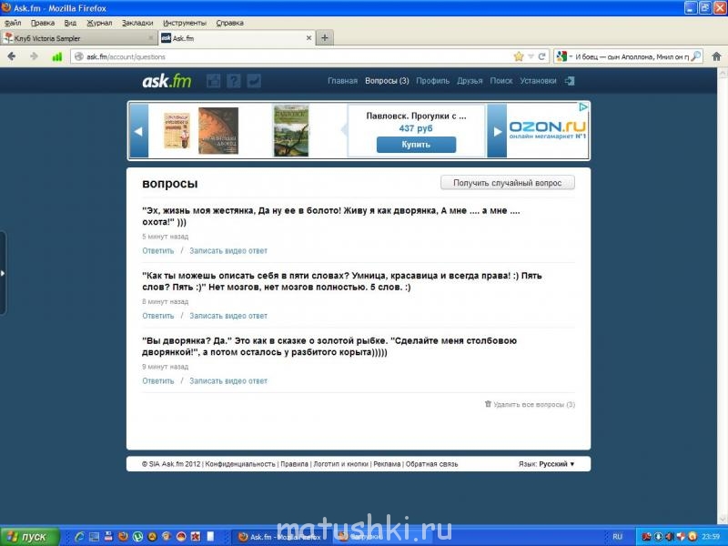Open the language selector Русский
The image size is (728, 546).
point(556,464)
